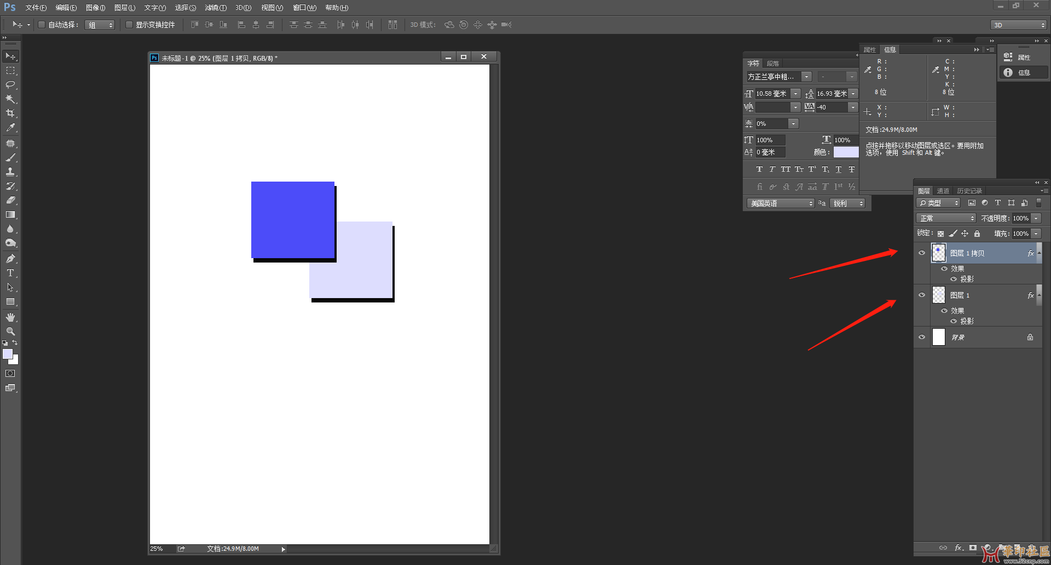Click the text 颜色 color swatch
Viewport: 1051px width, 565px height.
[846, 152]
